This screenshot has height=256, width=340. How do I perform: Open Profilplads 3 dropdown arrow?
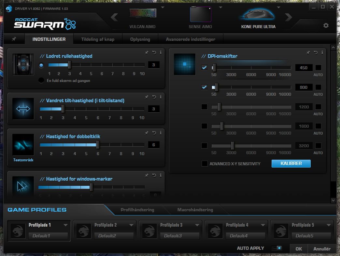coord(197,225)
